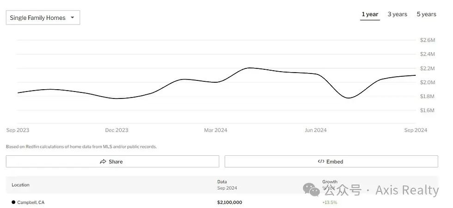Click the embed code brackets icon
Screen dimensions: 453x208
[x=321, y=162]
